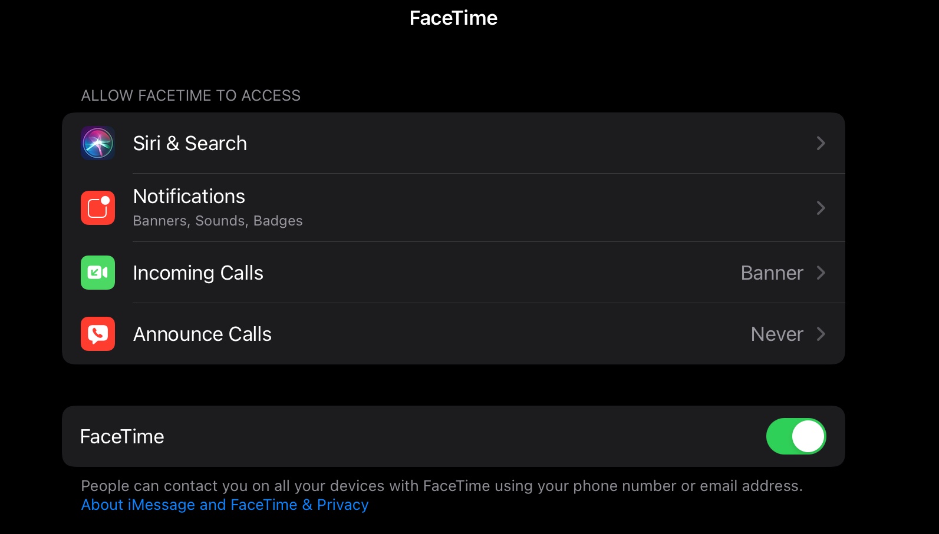Change the Never announce calls value

(x=776, y=334)
